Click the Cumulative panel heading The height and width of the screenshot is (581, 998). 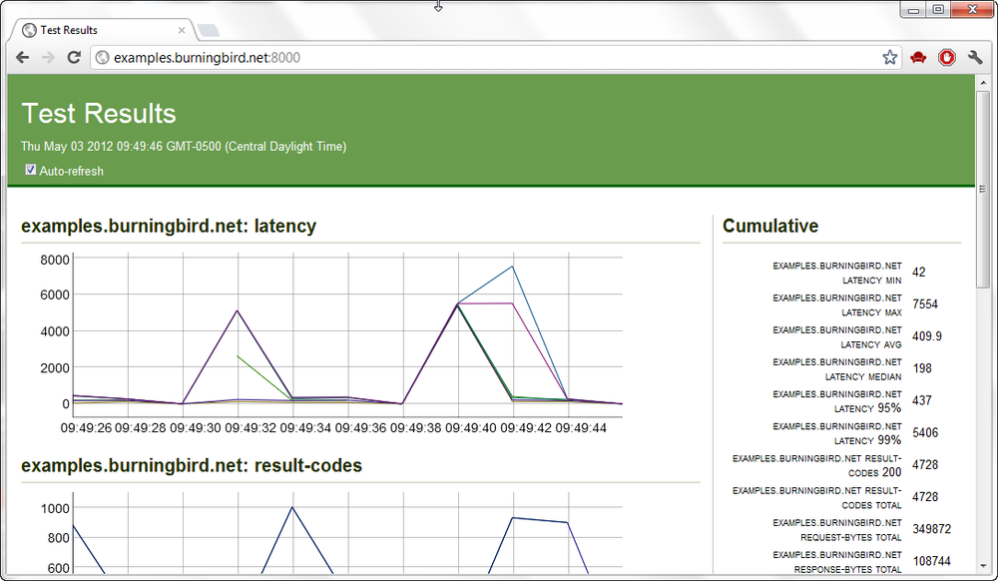[770, 227]
